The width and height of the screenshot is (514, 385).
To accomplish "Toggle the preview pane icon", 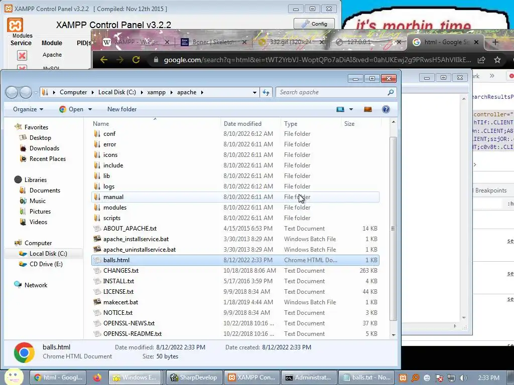I will [368, 109].
